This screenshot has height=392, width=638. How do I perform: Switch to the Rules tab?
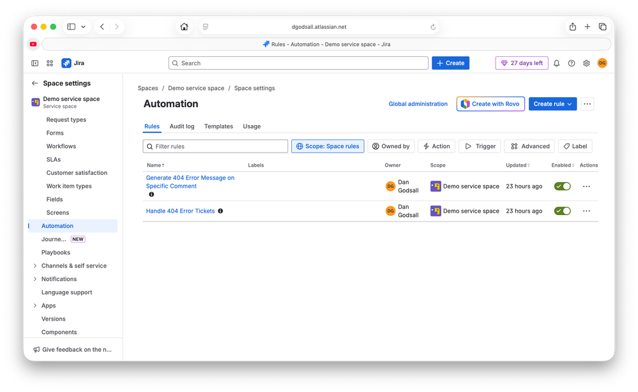(x=152, y=126)
